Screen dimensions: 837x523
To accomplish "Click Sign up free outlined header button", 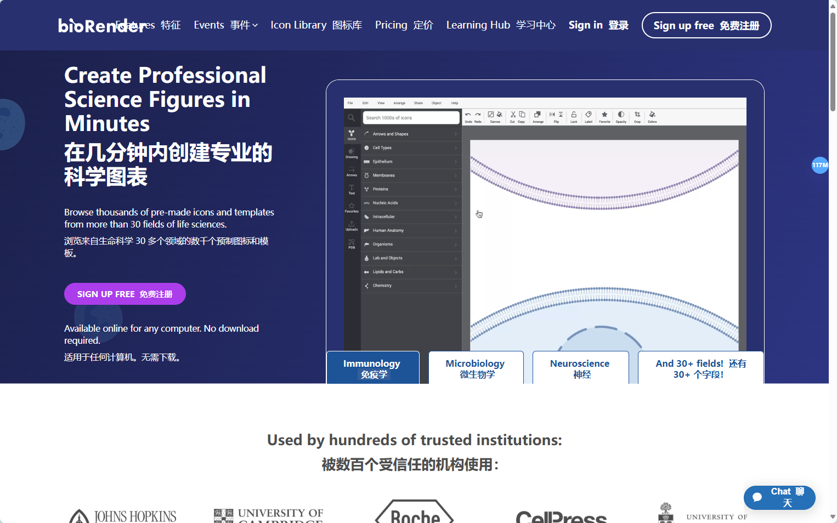I will (x=706, y=25).
